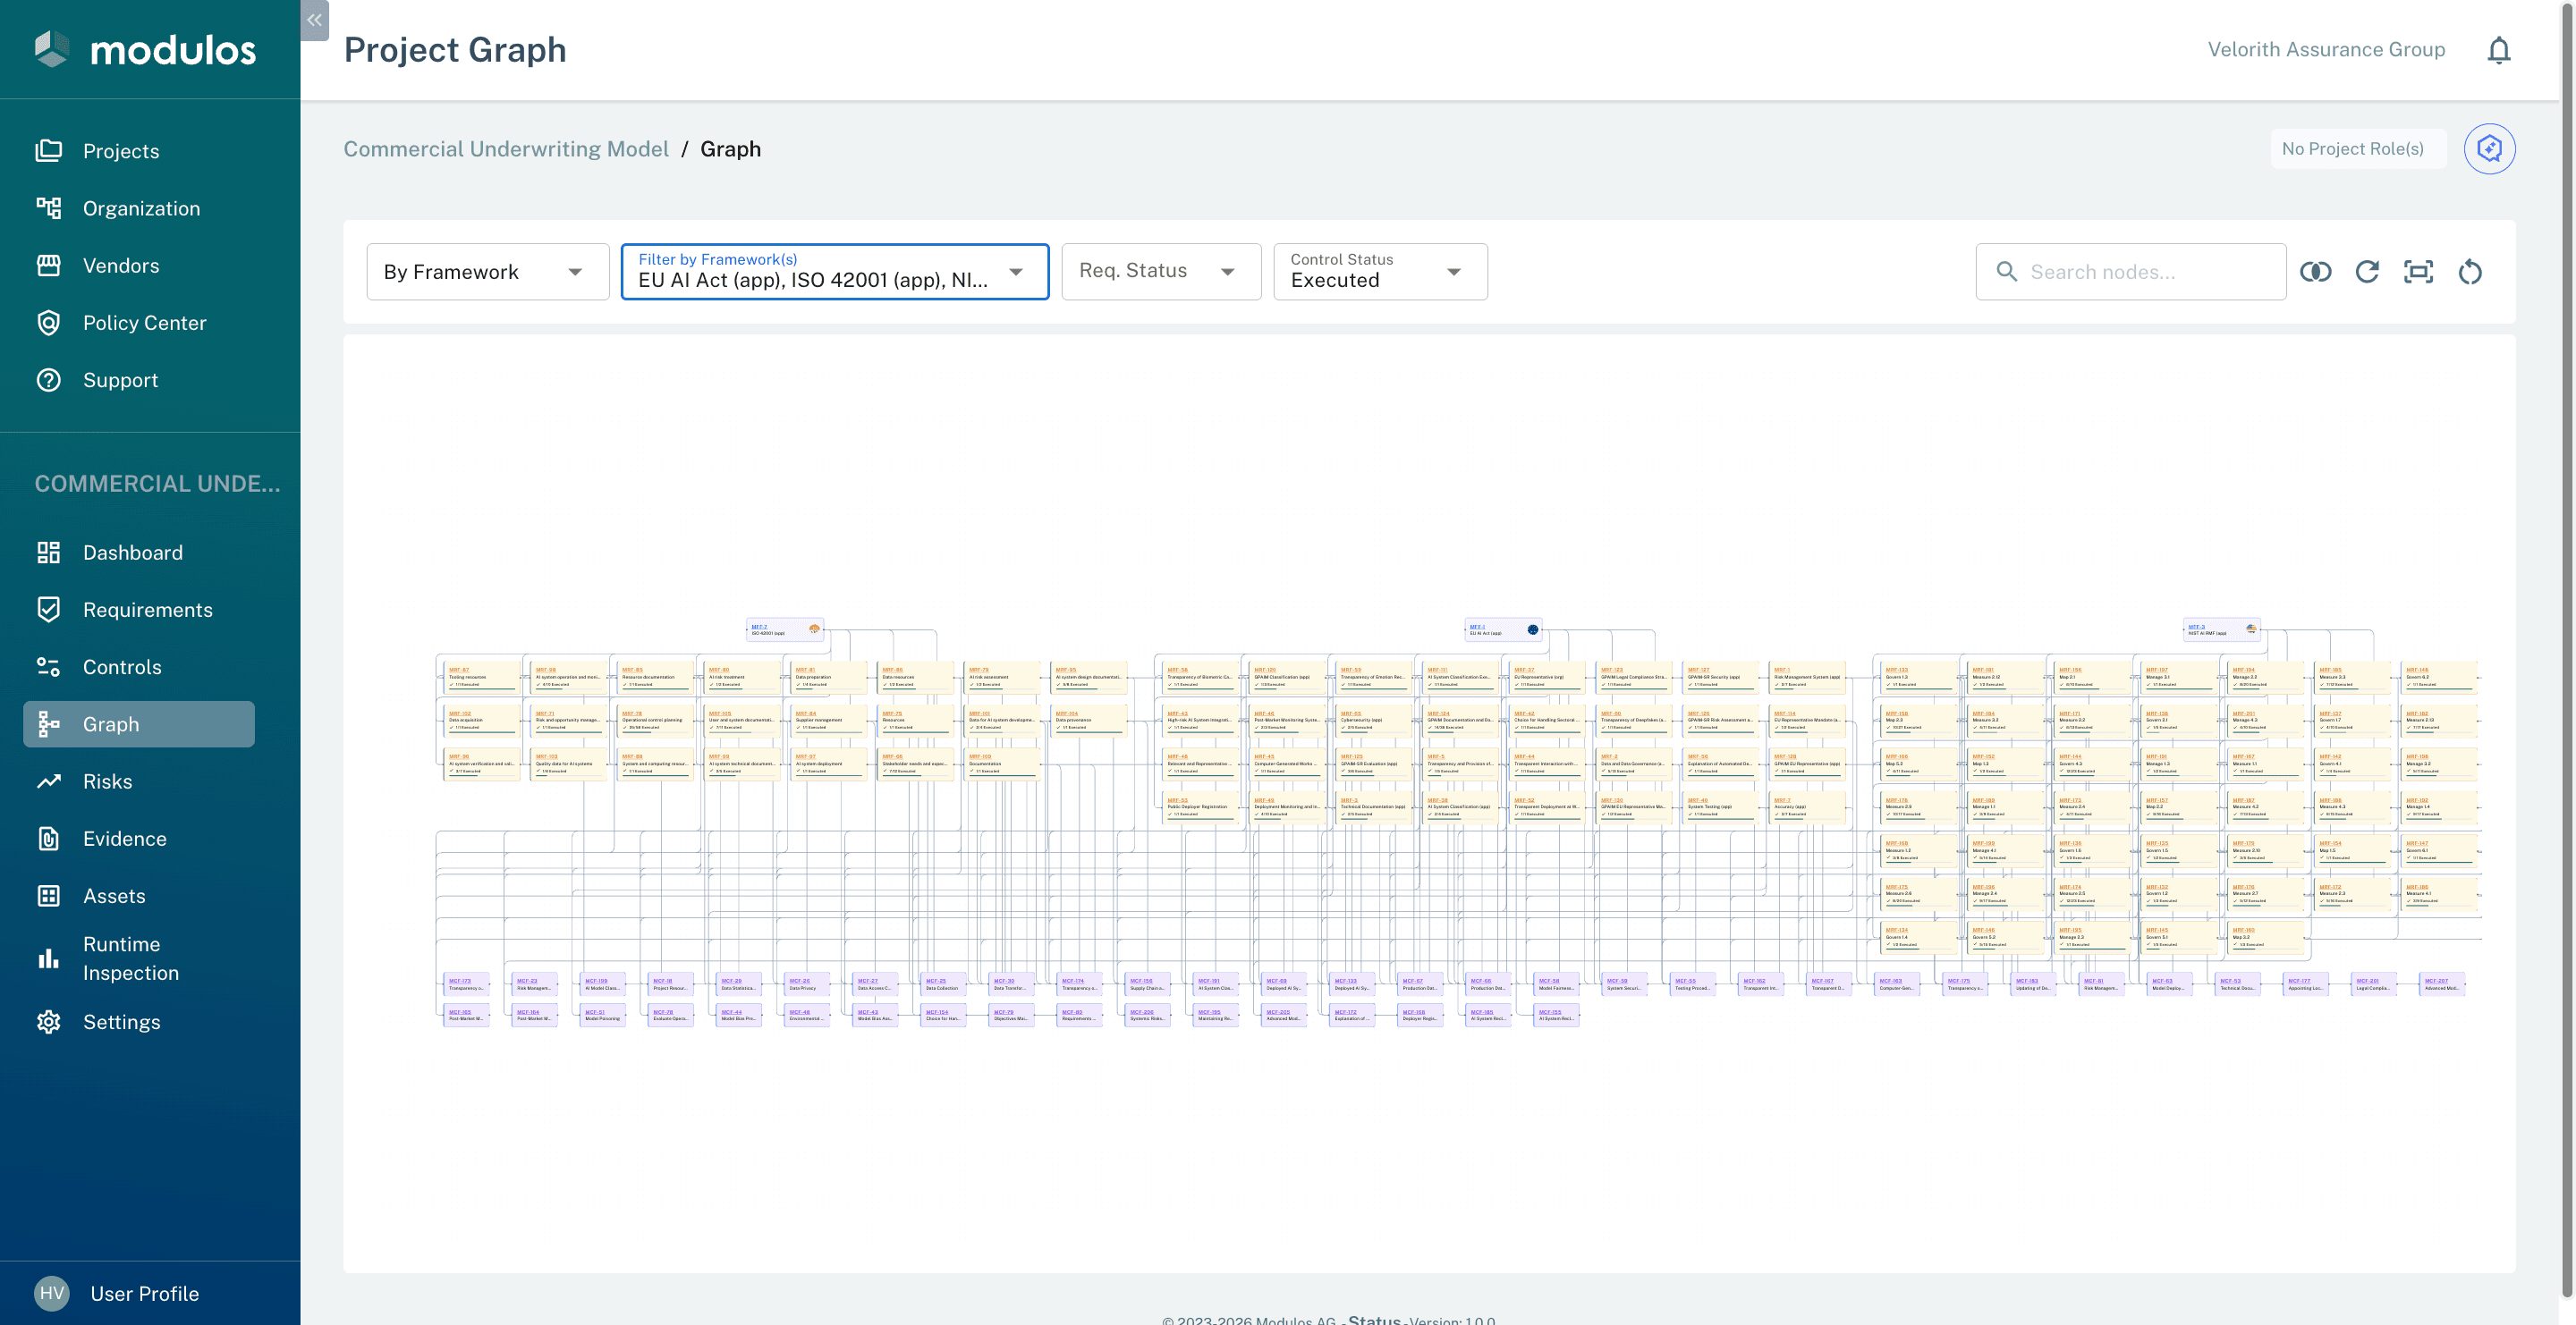Select the MFF-7 ISO 42001 framework node

point(785,629)
